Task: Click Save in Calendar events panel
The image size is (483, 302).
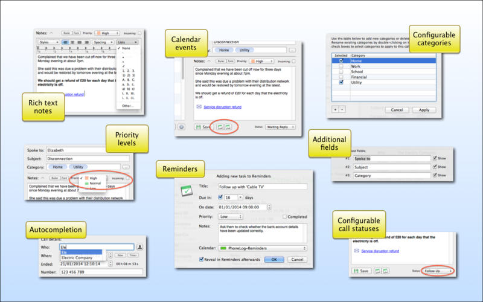Action: (203, 127)
